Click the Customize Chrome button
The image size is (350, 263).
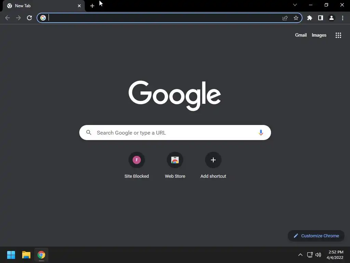(316, 236)
